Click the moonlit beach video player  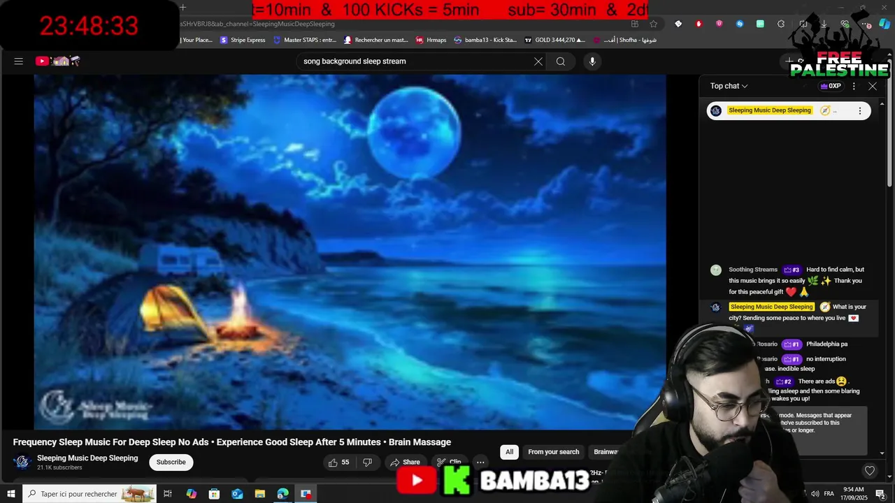tap(350, 252)
